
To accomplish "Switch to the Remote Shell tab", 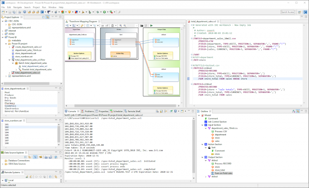I will pyautogui.click(x=133, y=111).
